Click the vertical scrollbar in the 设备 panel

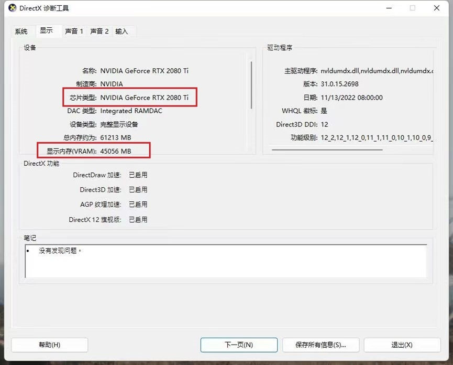pos(251,84)
